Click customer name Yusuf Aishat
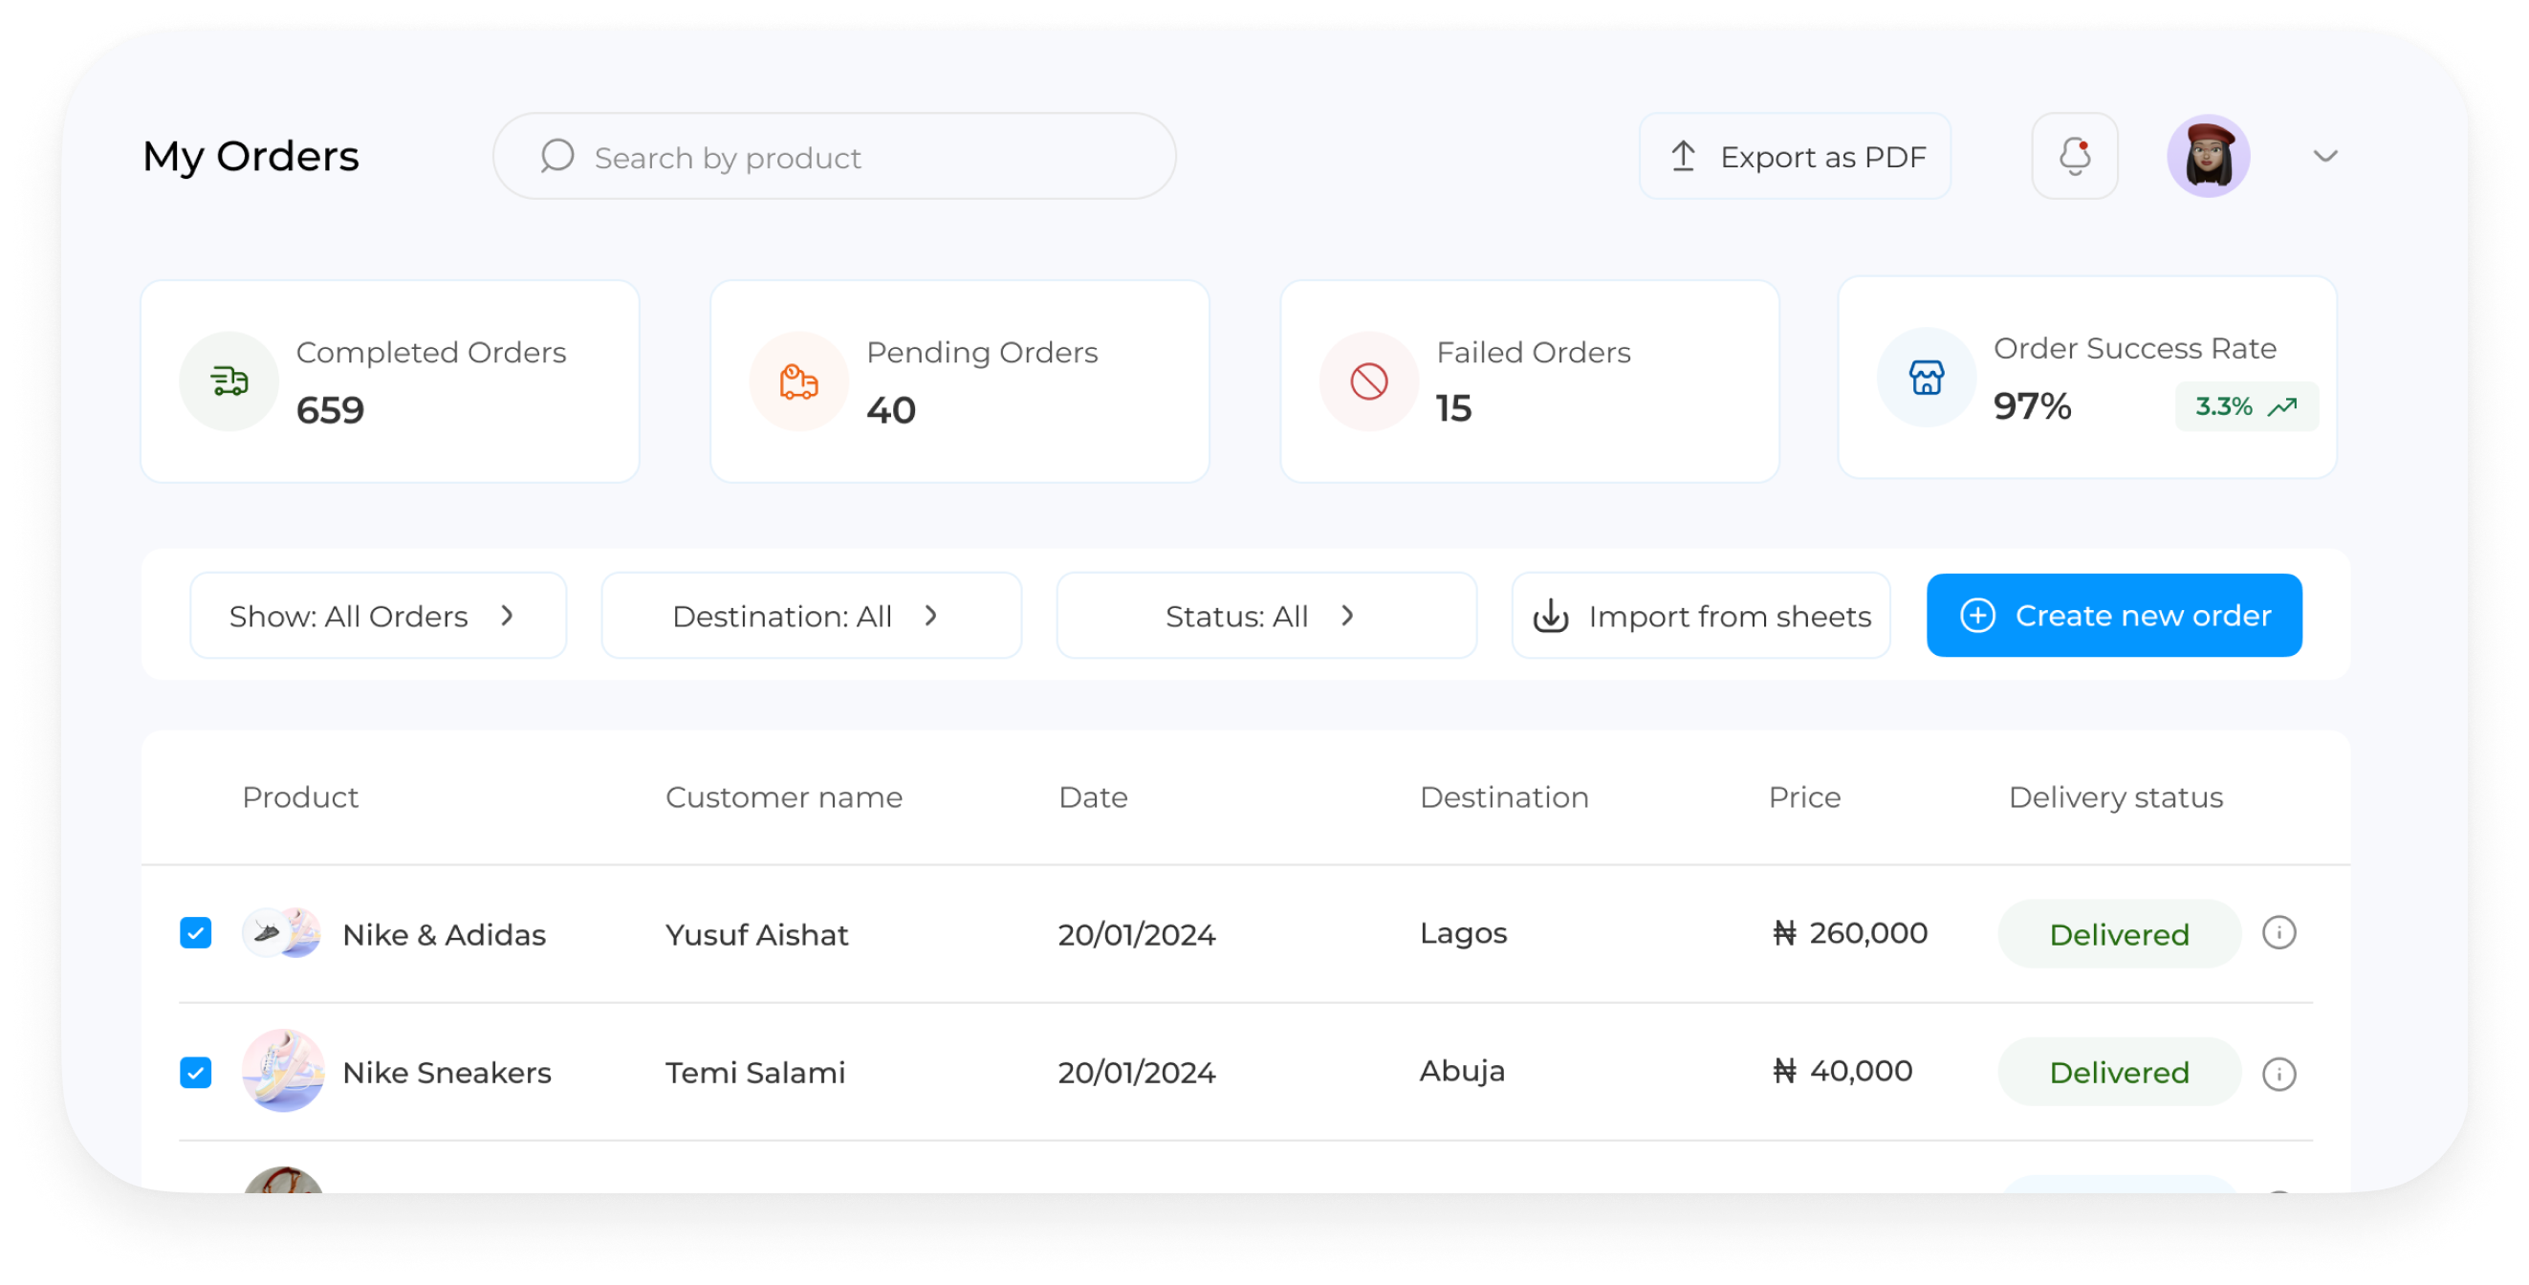Screen dimensions: 2529x1285 (x=757, y=934)
